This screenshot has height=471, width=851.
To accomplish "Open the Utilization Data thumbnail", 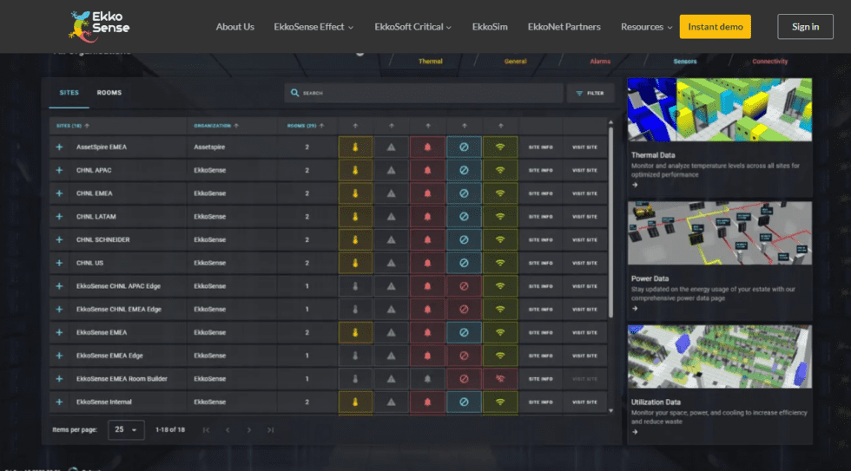I will (x=720, y=357).
